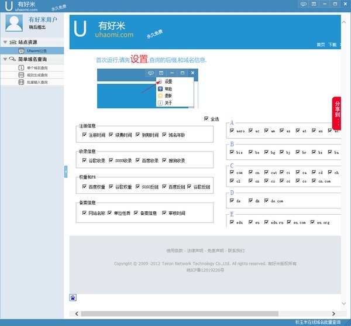Image resolution: width=351 pixels, height=326 pixels.
Task: Open the 联系我们 footer link
Action: point(236,250)
